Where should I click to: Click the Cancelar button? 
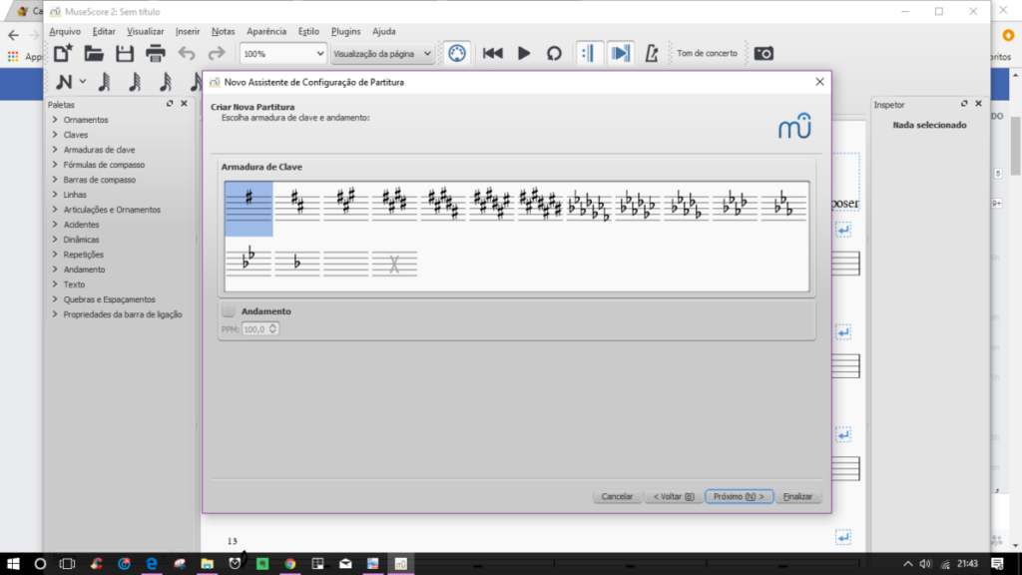618,496
